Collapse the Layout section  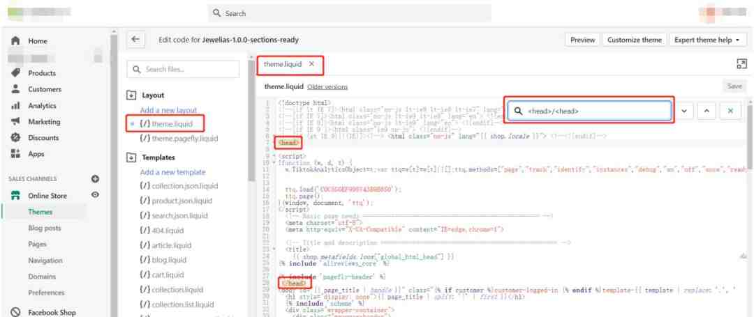pos(131,95)
